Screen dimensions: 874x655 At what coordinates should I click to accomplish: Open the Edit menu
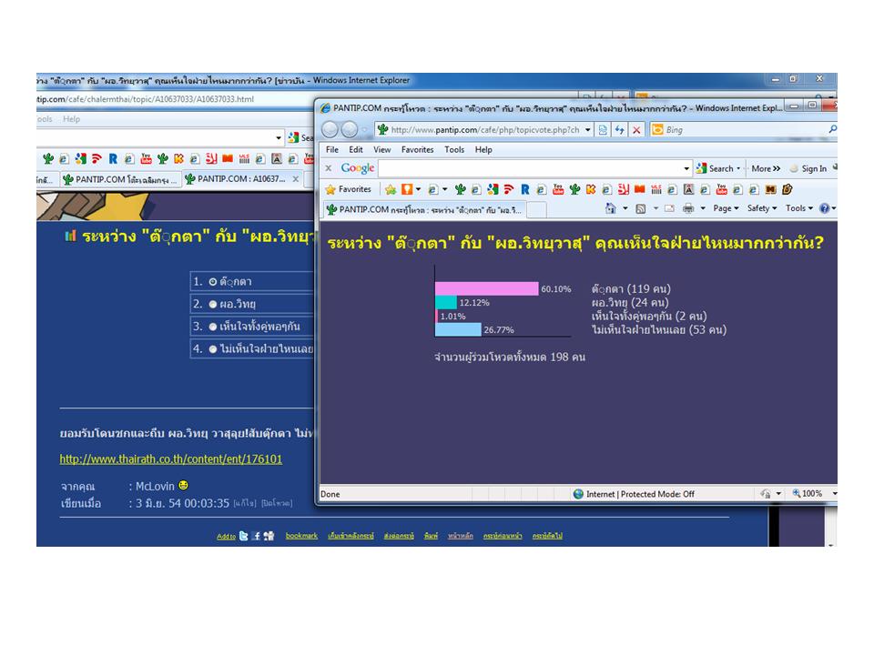click(356, 150)
